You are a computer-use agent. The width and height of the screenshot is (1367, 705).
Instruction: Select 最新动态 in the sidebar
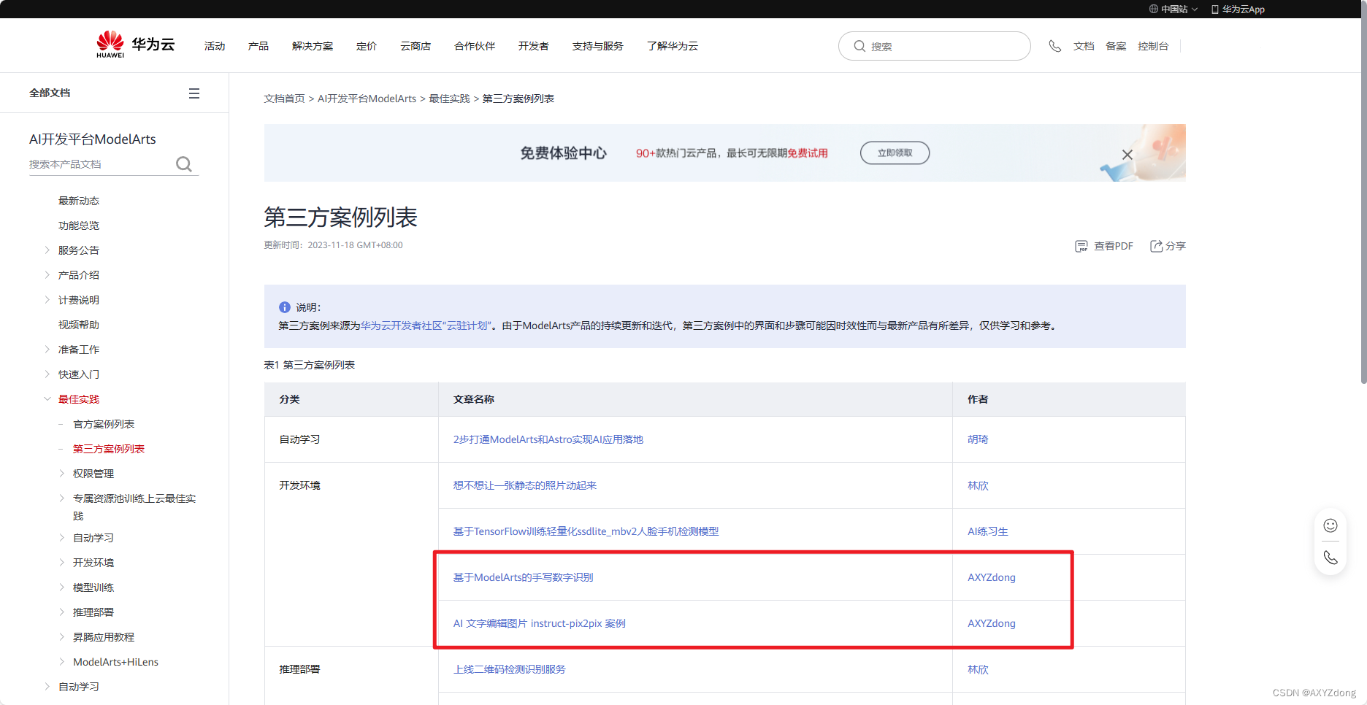point(79,201)
